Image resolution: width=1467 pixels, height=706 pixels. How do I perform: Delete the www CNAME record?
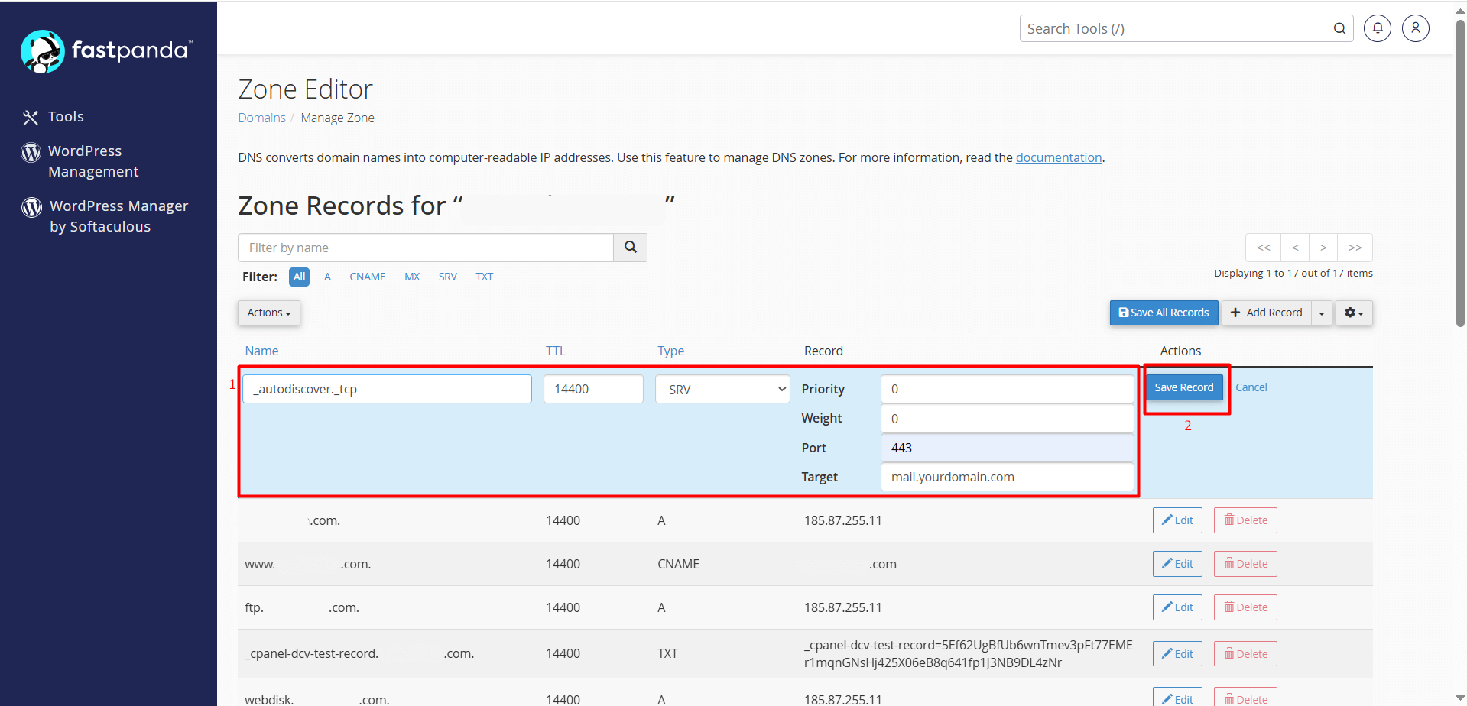pyautogui.click(x=1245, y=564)
